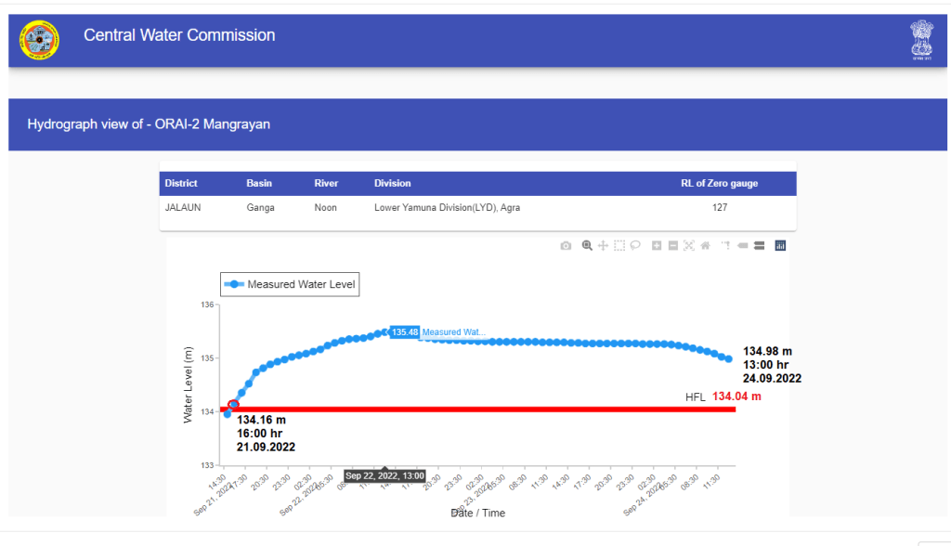Select the Zoom magnifier tool in chart toolbar

click(587, 246)
